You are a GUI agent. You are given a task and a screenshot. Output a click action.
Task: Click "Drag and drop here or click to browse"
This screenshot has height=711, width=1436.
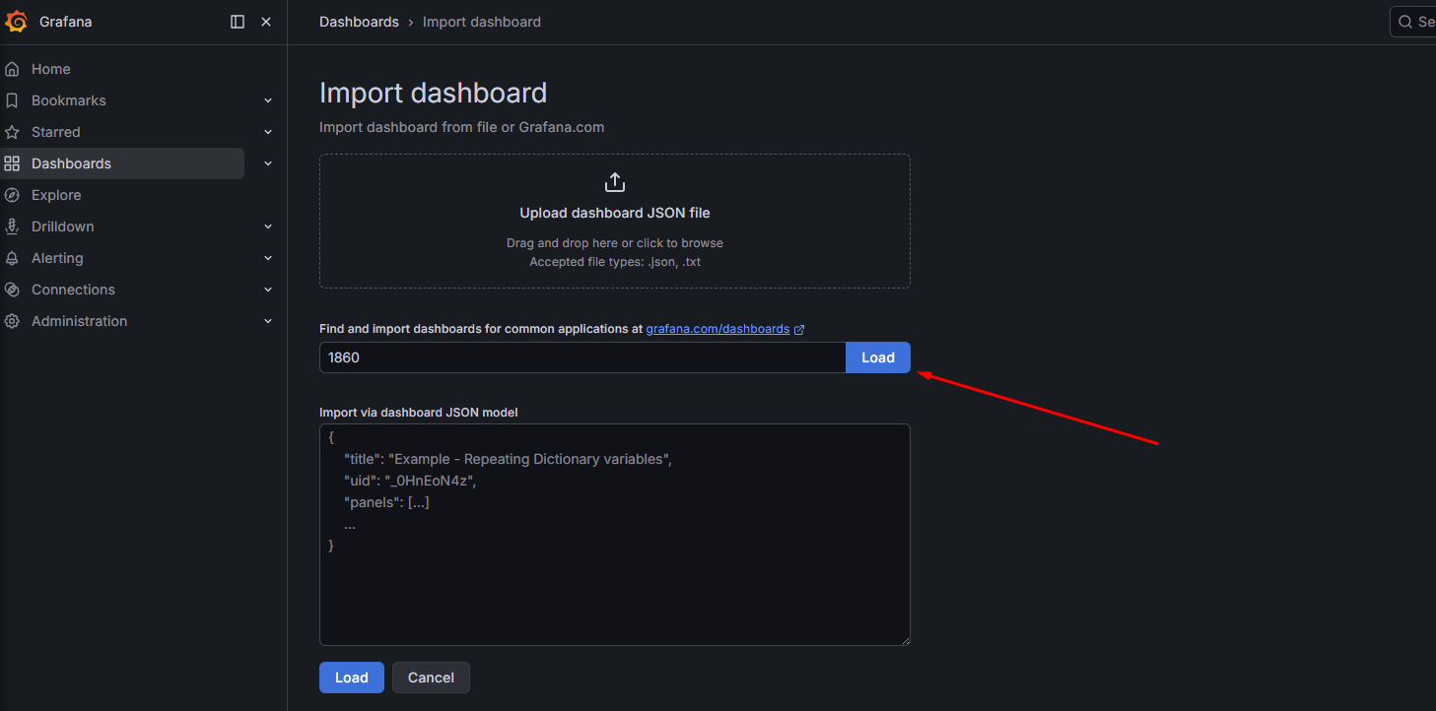tap(615, 242)
